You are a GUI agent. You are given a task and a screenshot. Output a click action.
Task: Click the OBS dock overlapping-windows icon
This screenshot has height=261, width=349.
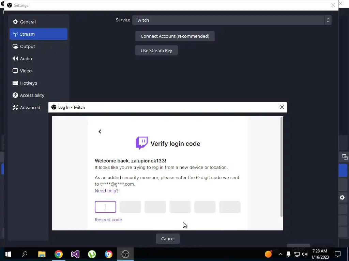tap(345, 157)
